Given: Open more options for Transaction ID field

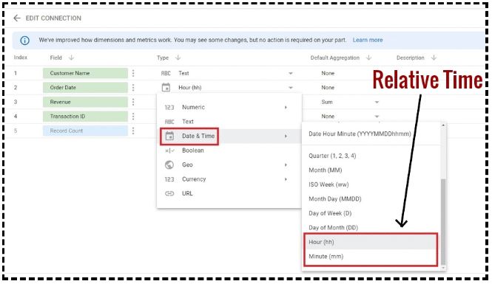Looking at the screenshot, I should click(133, 117).
